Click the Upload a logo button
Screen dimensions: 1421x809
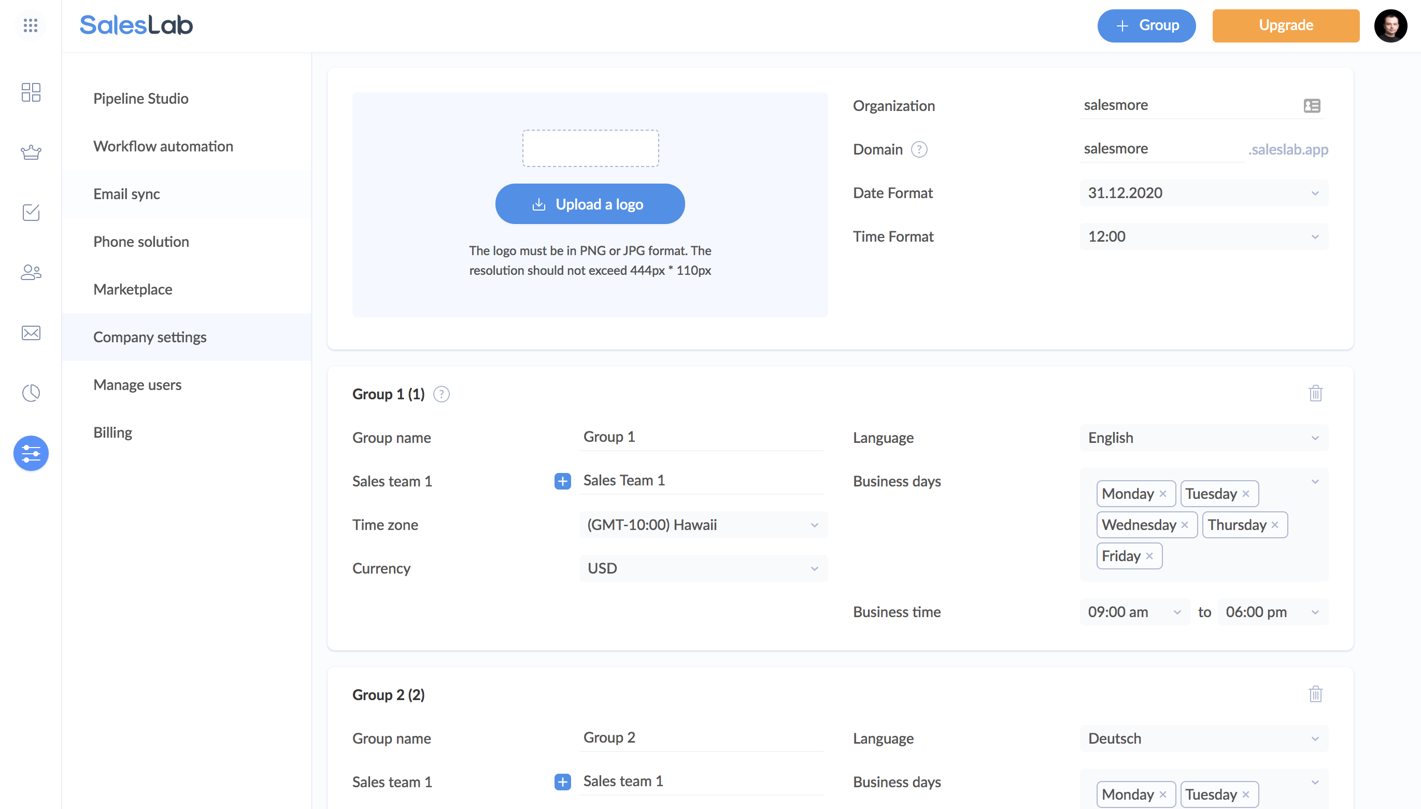[x=590, y=204]
